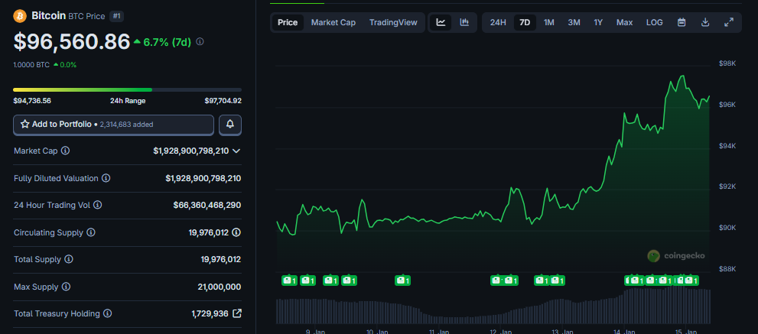
Task: Expand chart to fullscreen icon
Action: (x=729, y=23)
